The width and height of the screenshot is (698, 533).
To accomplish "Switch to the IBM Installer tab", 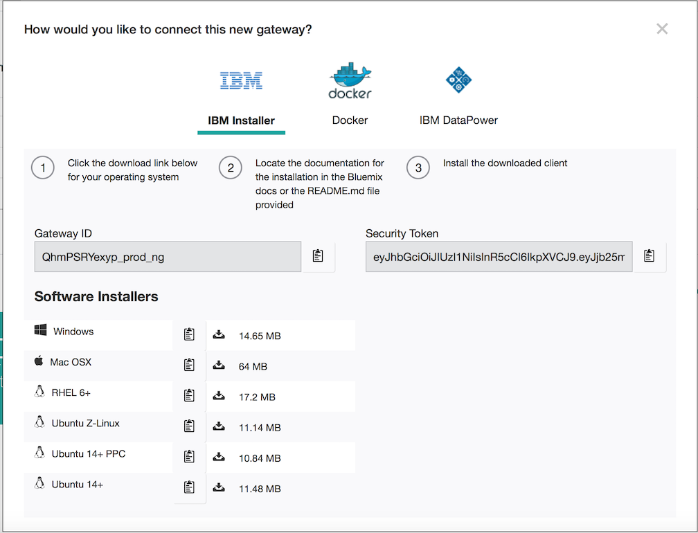I will tap(241, 120).
